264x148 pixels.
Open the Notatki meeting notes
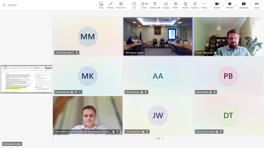(x=185, y=5)
